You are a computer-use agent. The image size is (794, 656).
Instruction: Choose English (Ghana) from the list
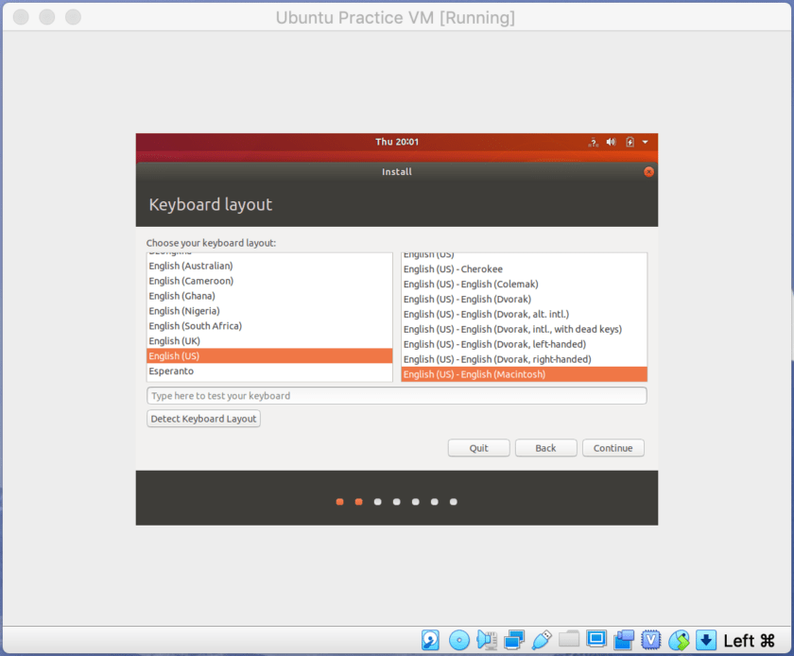coord(269,296)
